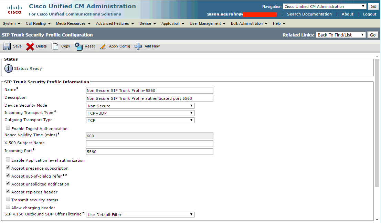Click the Description input field
The image size is (381, 223).
click(x=150, y=98)
